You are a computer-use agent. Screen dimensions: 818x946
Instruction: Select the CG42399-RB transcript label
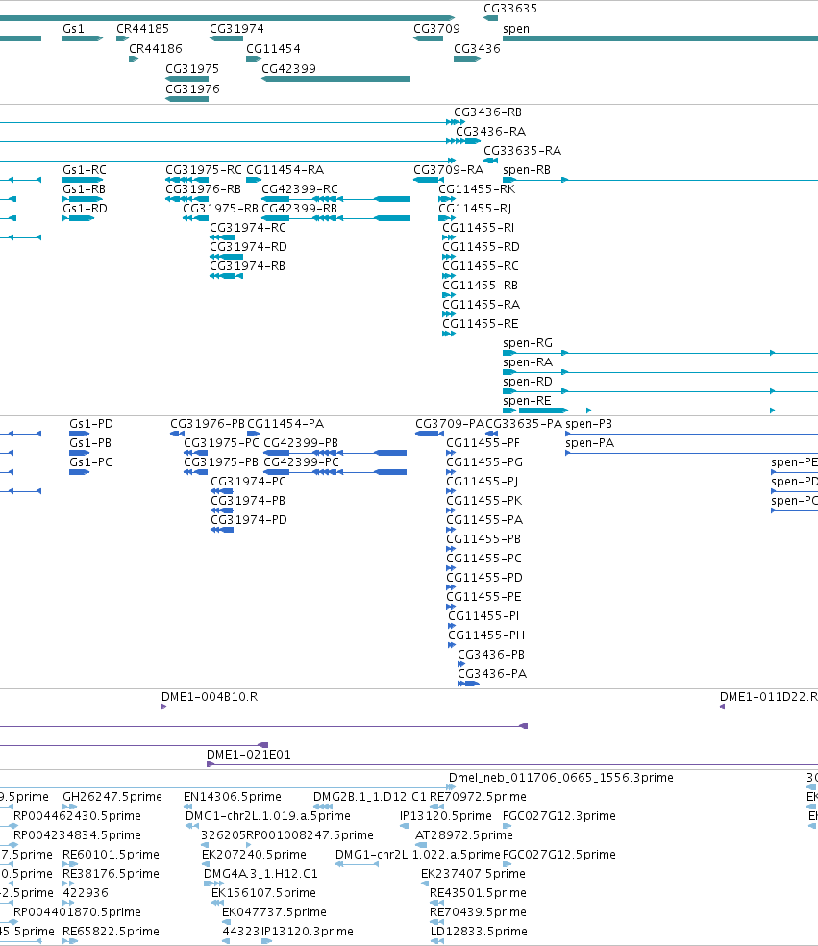[x=299, y=209]
